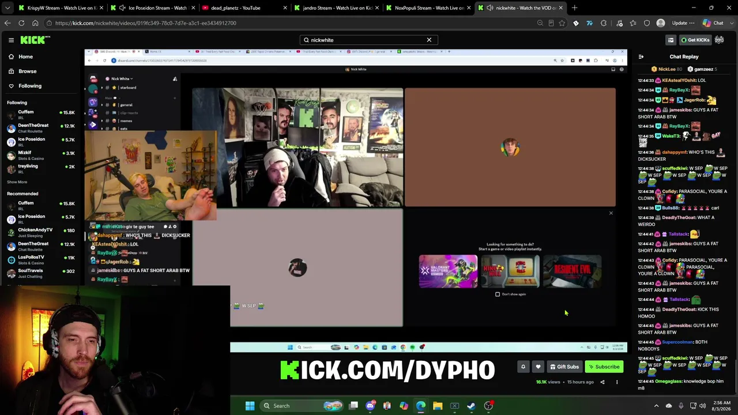
Task: Click the browser home button
Action: tap(35, 23)
